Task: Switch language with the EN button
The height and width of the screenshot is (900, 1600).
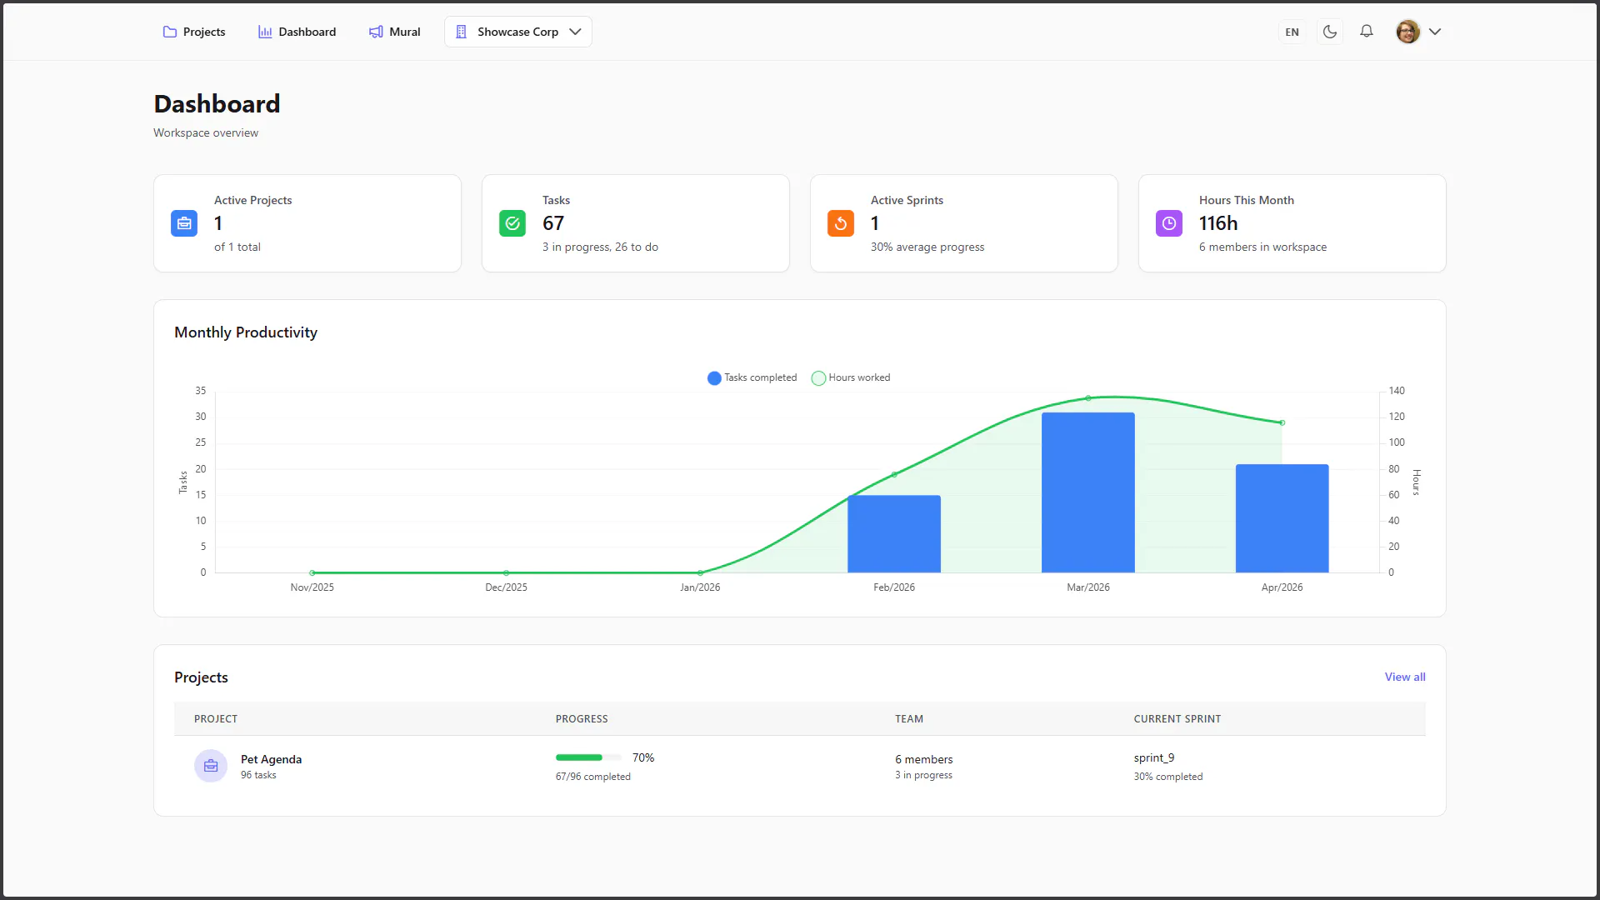Action: tap(1292, 32)
